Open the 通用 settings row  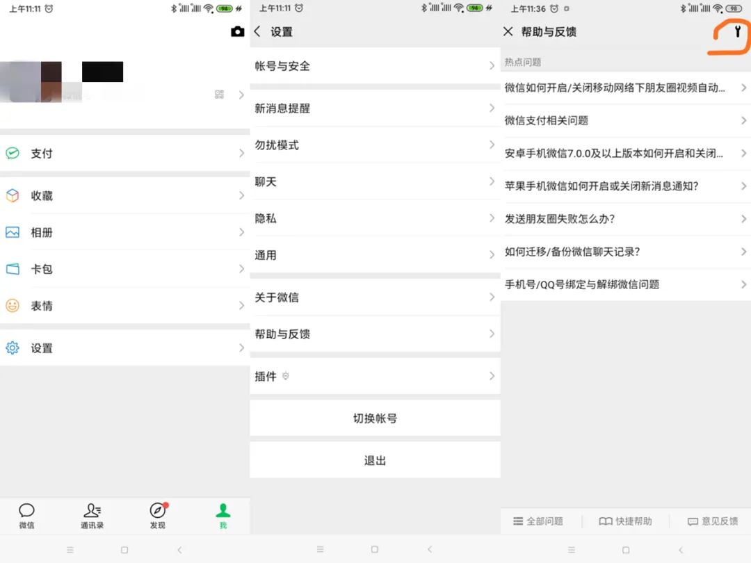point(375,254)
